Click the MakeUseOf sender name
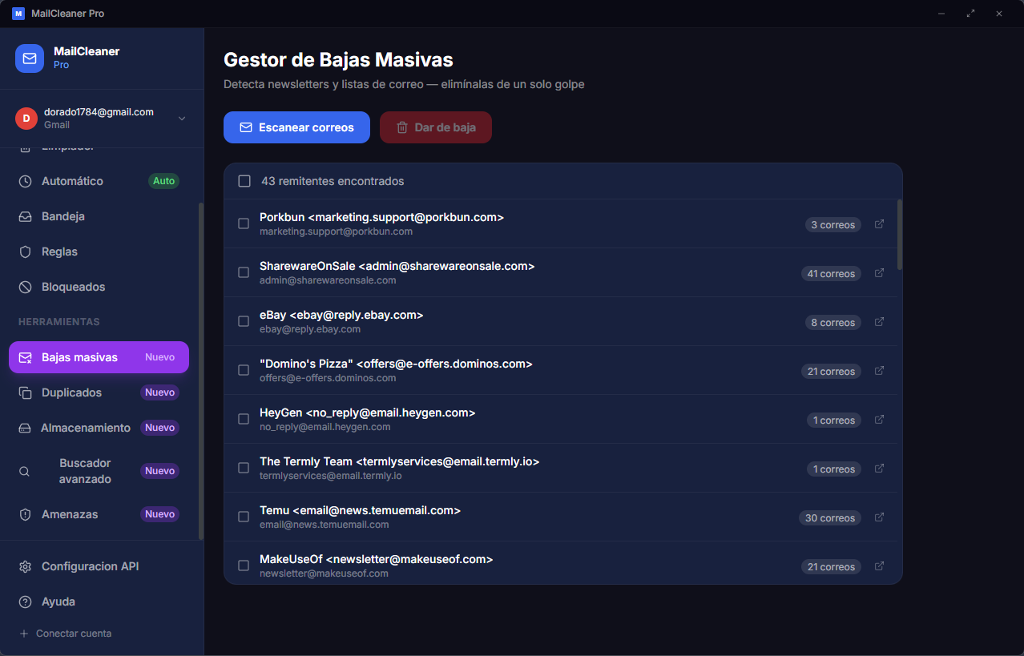 pos(376,559)
